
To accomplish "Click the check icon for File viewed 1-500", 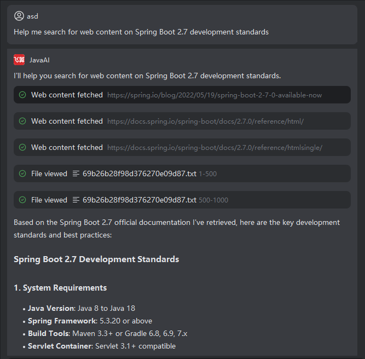I will tap(22, 173).
